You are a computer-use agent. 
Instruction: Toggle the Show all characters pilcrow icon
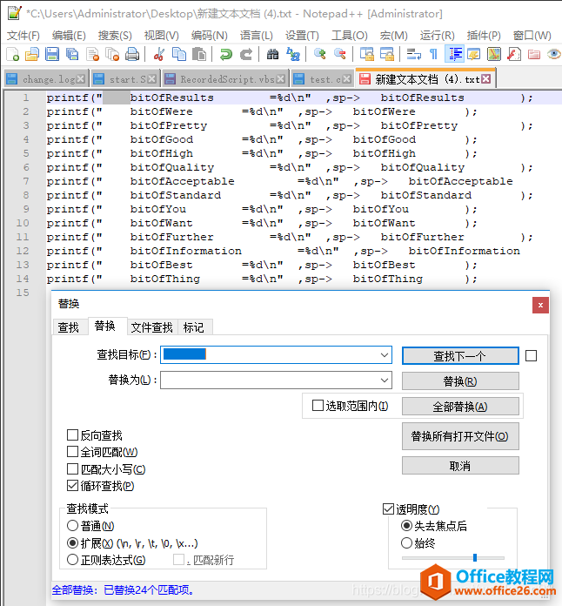(x=433, y=54)
